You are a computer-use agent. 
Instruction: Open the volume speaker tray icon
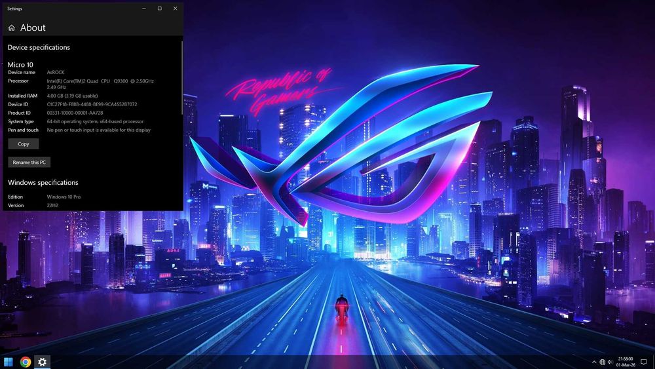tap(610, 362)
